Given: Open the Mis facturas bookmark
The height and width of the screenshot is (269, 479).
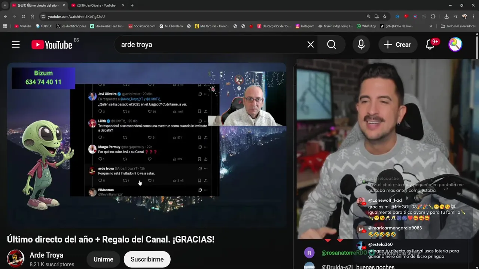Looking at the screenshot, I should pyautogui.click(x=212, y=26).
